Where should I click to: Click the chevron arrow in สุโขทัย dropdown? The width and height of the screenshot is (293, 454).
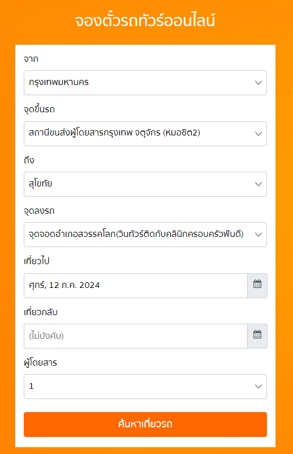tap(258, 184)
